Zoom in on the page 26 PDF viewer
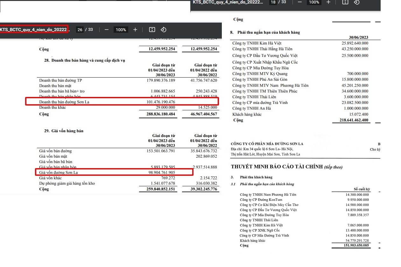The width and height of the screenshot is (401, 267). tap(135, 30)
